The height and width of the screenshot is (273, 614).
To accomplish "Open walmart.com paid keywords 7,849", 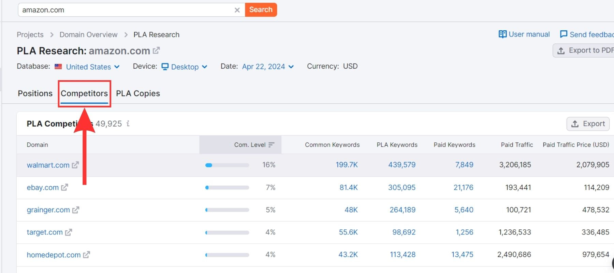I will click(464, 165).
